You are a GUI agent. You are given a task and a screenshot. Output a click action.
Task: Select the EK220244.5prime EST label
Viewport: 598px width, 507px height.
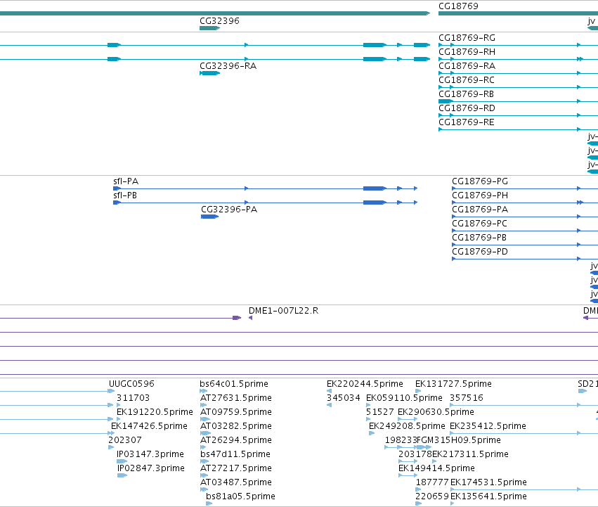tap(365, 384)
